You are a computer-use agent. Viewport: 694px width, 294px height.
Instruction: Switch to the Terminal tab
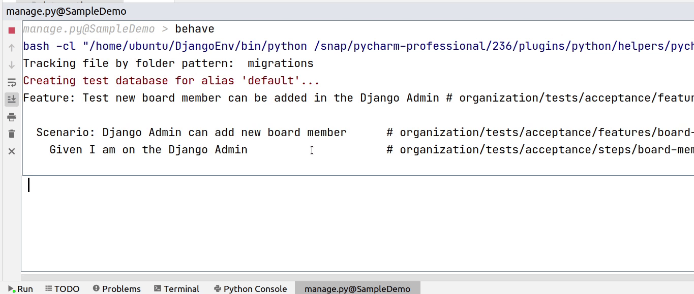pos(176,288)
